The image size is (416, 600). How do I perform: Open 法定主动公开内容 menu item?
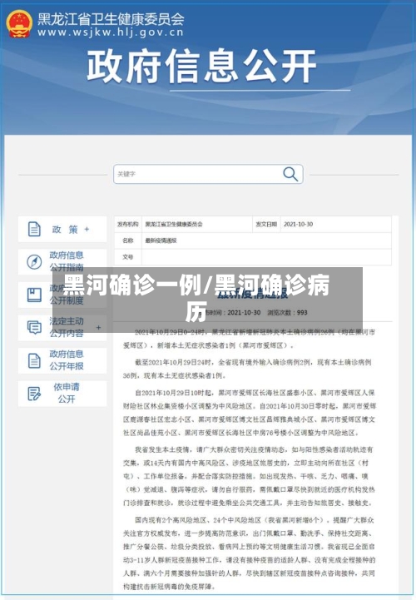tap(62, 328)
